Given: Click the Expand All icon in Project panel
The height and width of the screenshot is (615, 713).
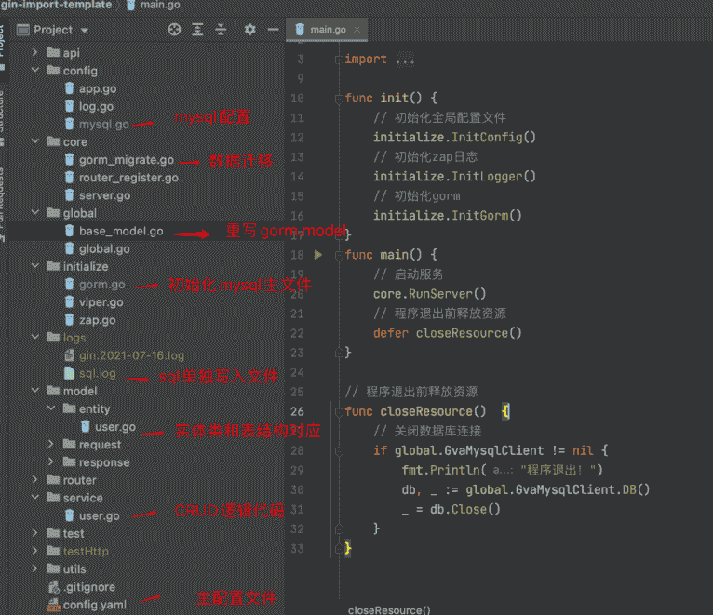Looking at the screenshot, I should (x=198, y=30).
